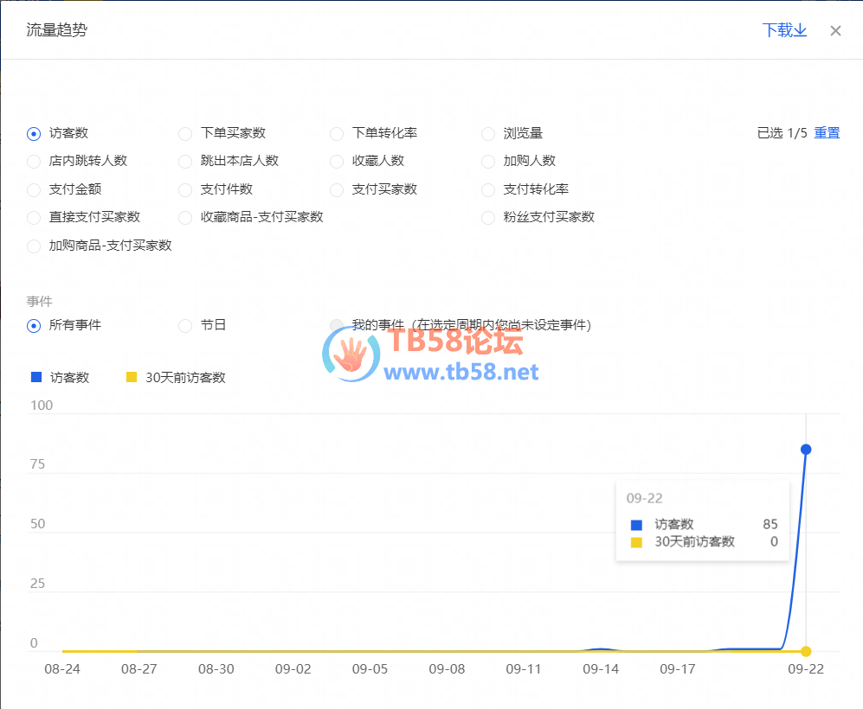This screenshot has width=863, height=709.
Task: Toggle the 收藏人数 metric
Action: [x=337, y=162]
